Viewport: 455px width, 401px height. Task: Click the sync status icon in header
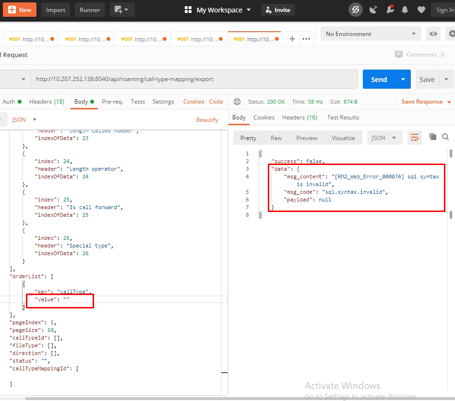356,10
